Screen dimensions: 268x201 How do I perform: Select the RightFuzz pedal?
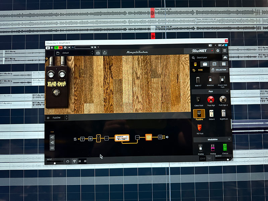(224, 115)
